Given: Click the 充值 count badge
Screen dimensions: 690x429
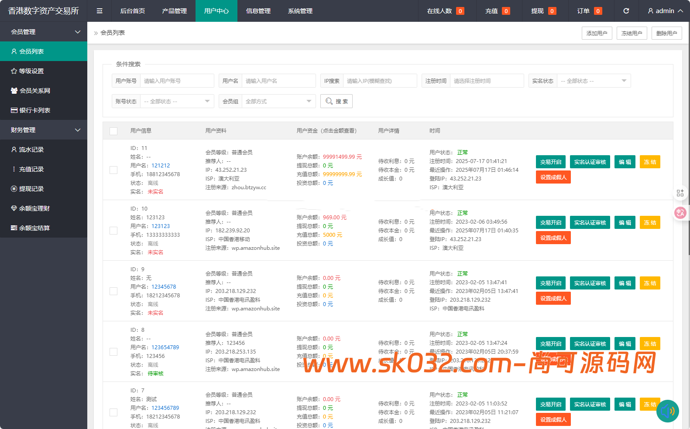Looking at the screenshot, I should coord(506,11).
